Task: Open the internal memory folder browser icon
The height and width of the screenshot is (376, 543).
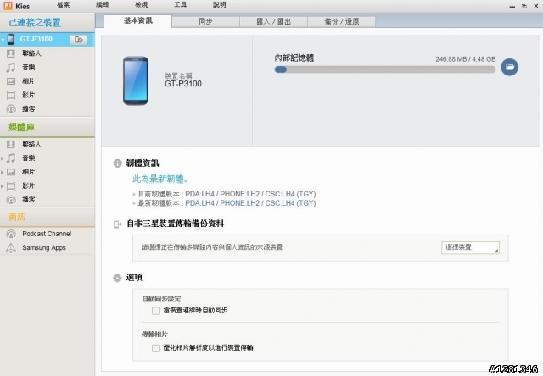Action: click(509, 67)
